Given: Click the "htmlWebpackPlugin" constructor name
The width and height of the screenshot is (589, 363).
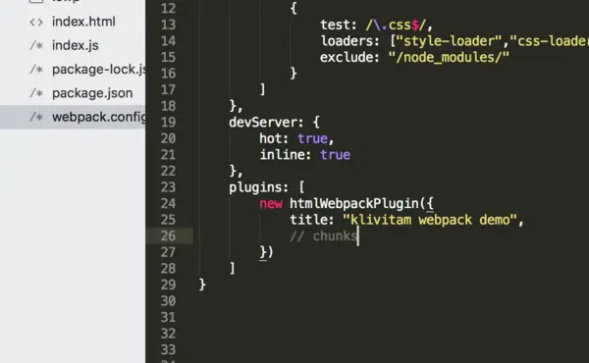Looking at the screenshot, I should [353, 203].
